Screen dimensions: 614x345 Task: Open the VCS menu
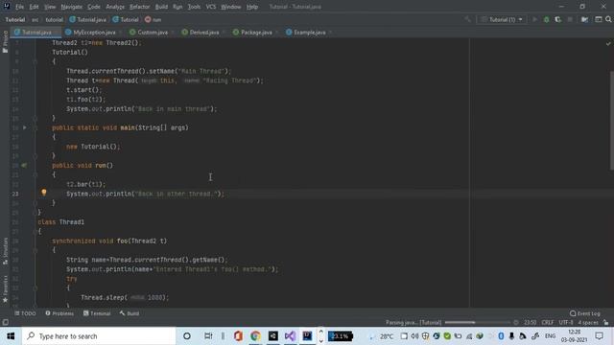point(211,7)
